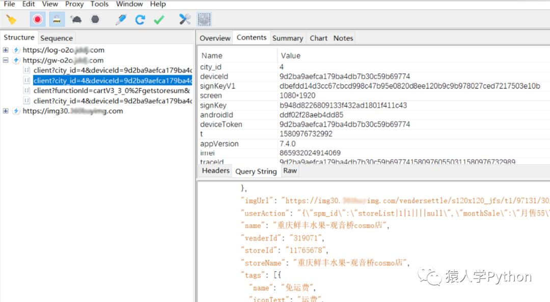550x302 pixels.
Task: Switch to the Sequence tab
Action: tap(57, 38)
